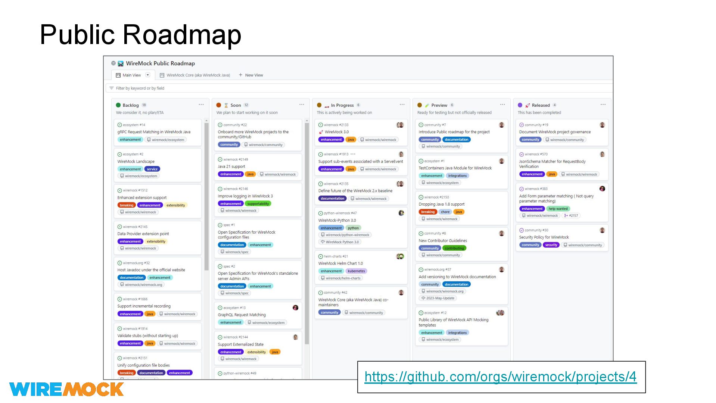This screenshot has height=403, width=716.
Task: Click avatar on Document WireMock project governance card
Action: (602, 125)
